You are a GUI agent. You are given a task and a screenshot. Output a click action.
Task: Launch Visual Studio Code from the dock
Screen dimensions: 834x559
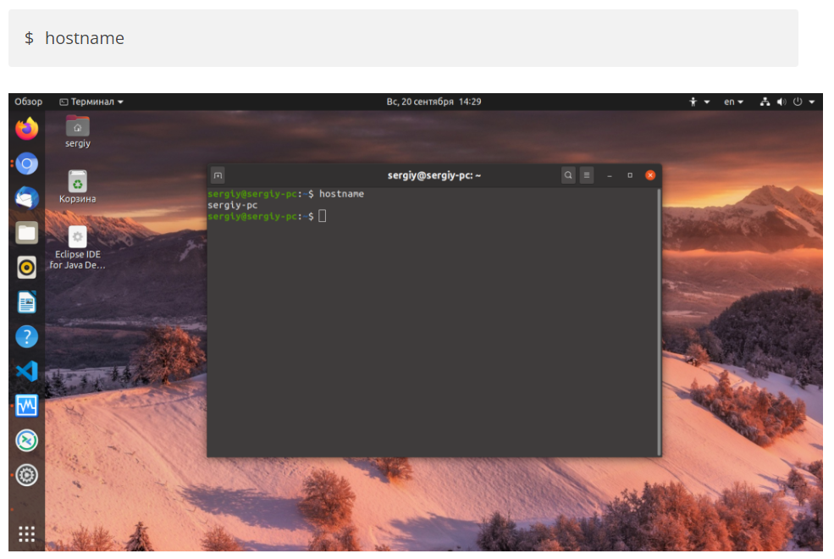point(27,371)
